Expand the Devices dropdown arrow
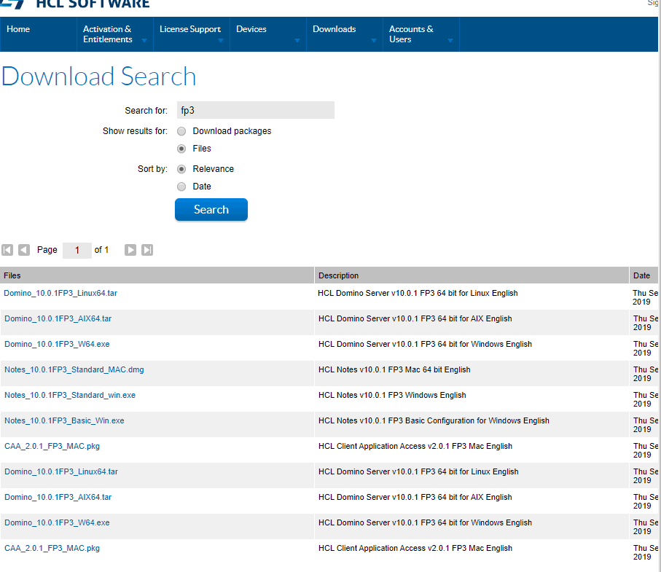 coord(297,41)
